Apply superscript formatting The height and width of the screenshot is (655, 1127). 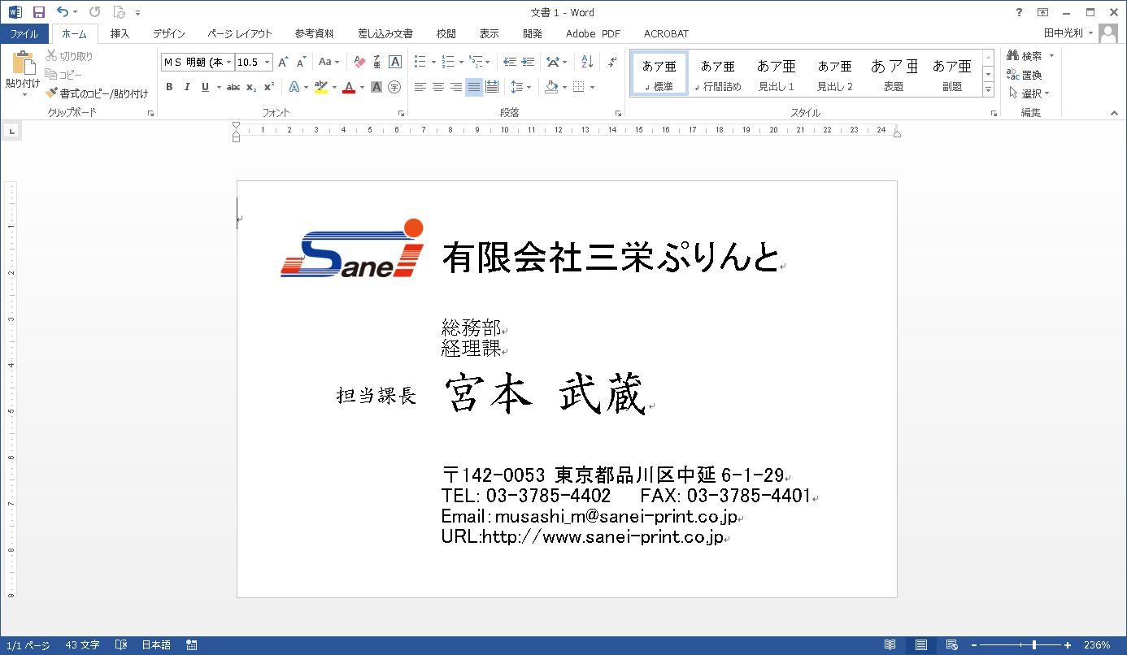coord(269,87)
